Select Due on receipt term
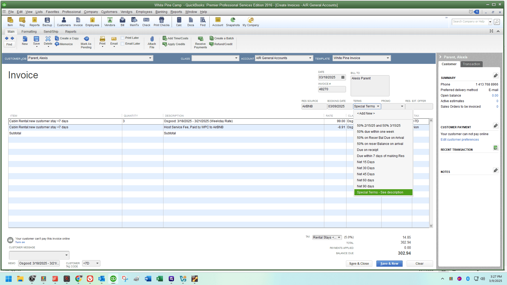 (x=383, y=150)
